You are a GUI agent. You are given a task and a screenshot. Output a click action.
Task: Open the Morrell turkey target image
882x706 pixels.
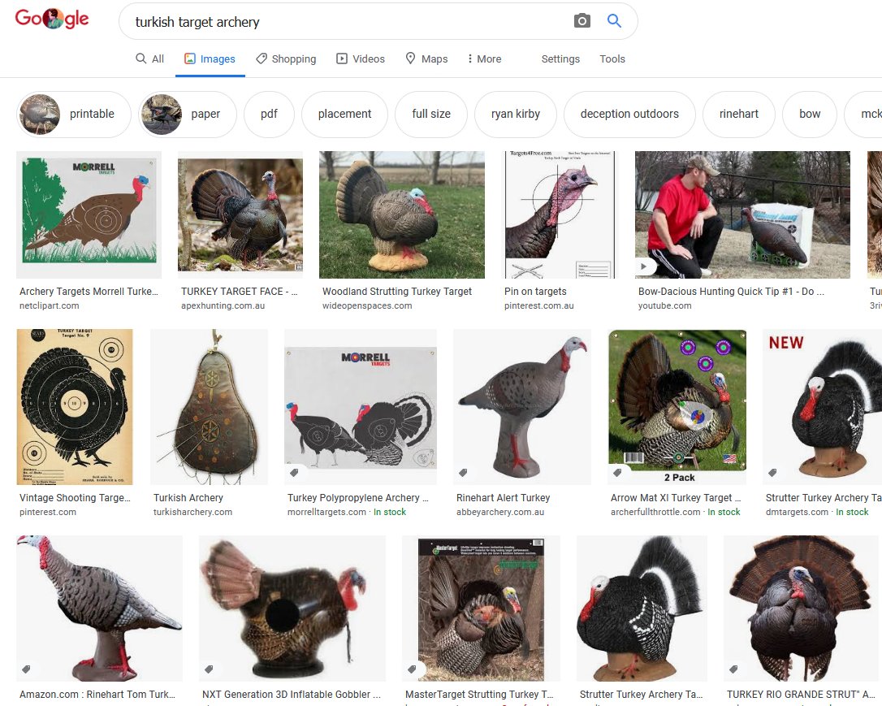pyautogui.click(x=89, y=214)
